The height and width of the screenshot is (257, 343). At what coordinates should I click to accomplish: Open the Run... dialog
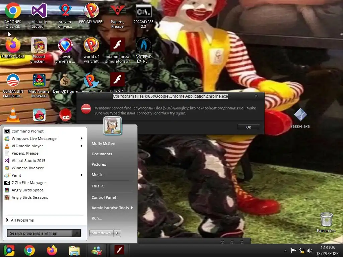(x=96, y=218)
